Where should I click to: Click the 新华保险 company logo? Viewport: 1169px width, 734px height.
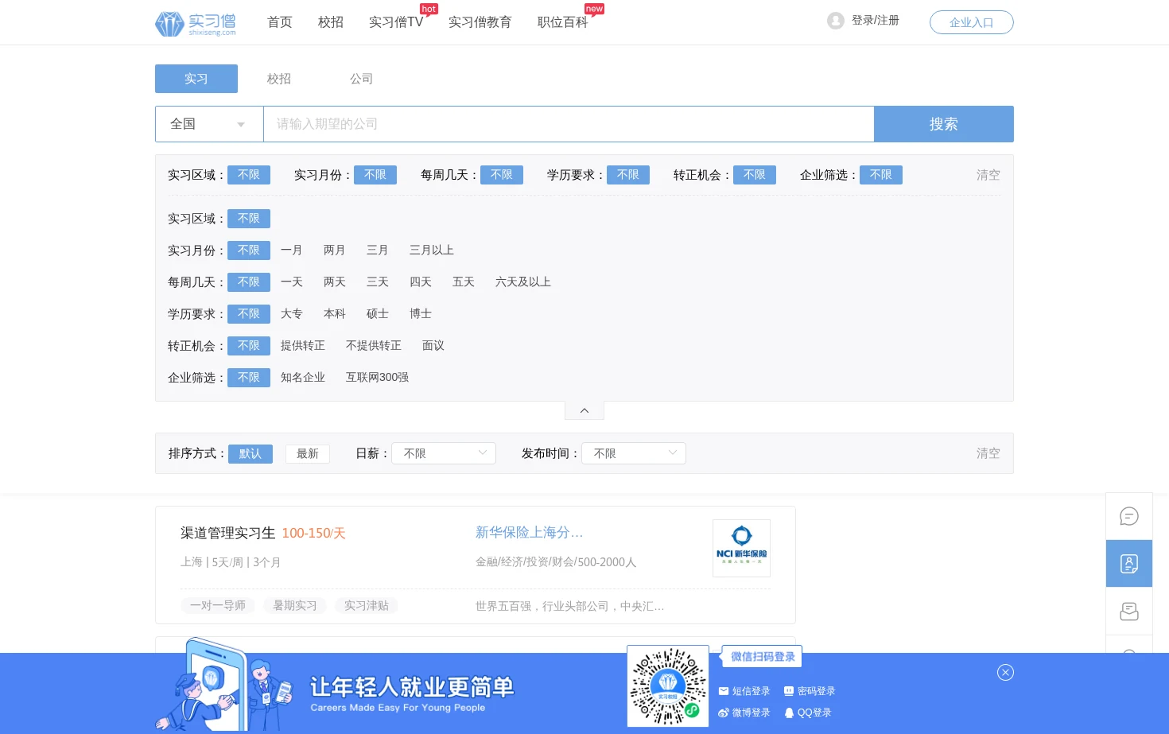coord(741,548)
